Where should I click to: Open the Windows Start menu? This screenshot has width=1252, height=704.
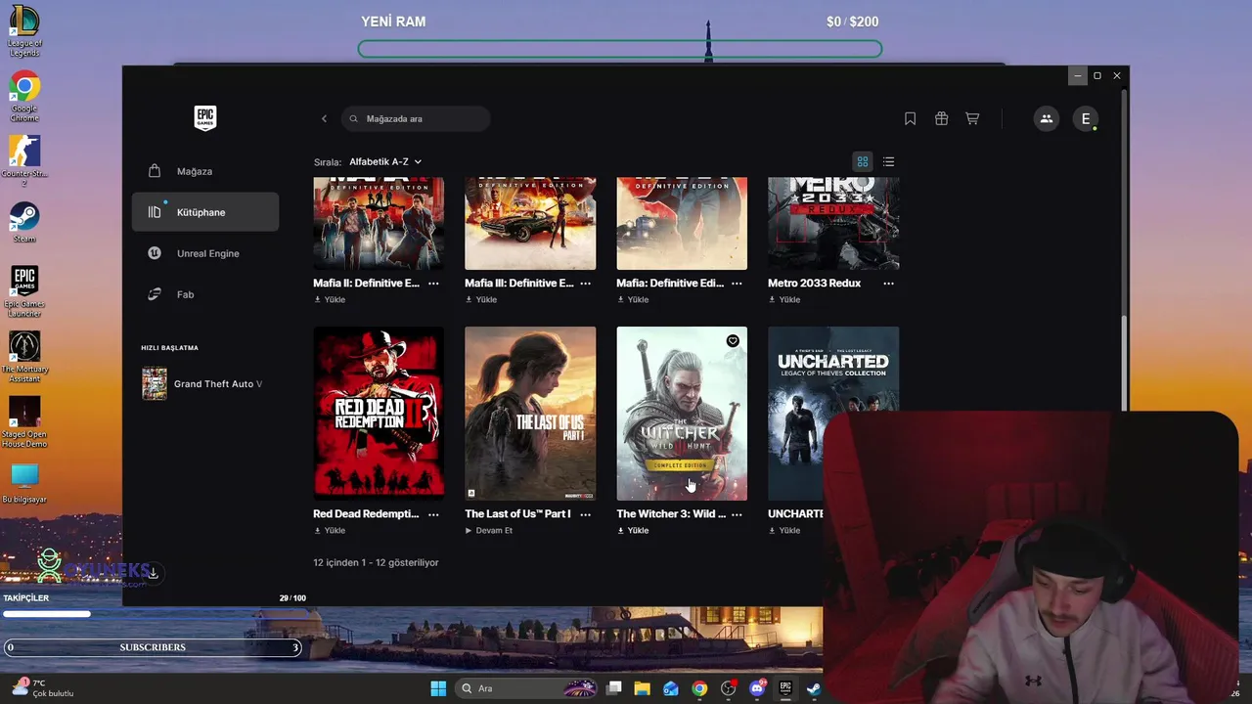[438, 688]
